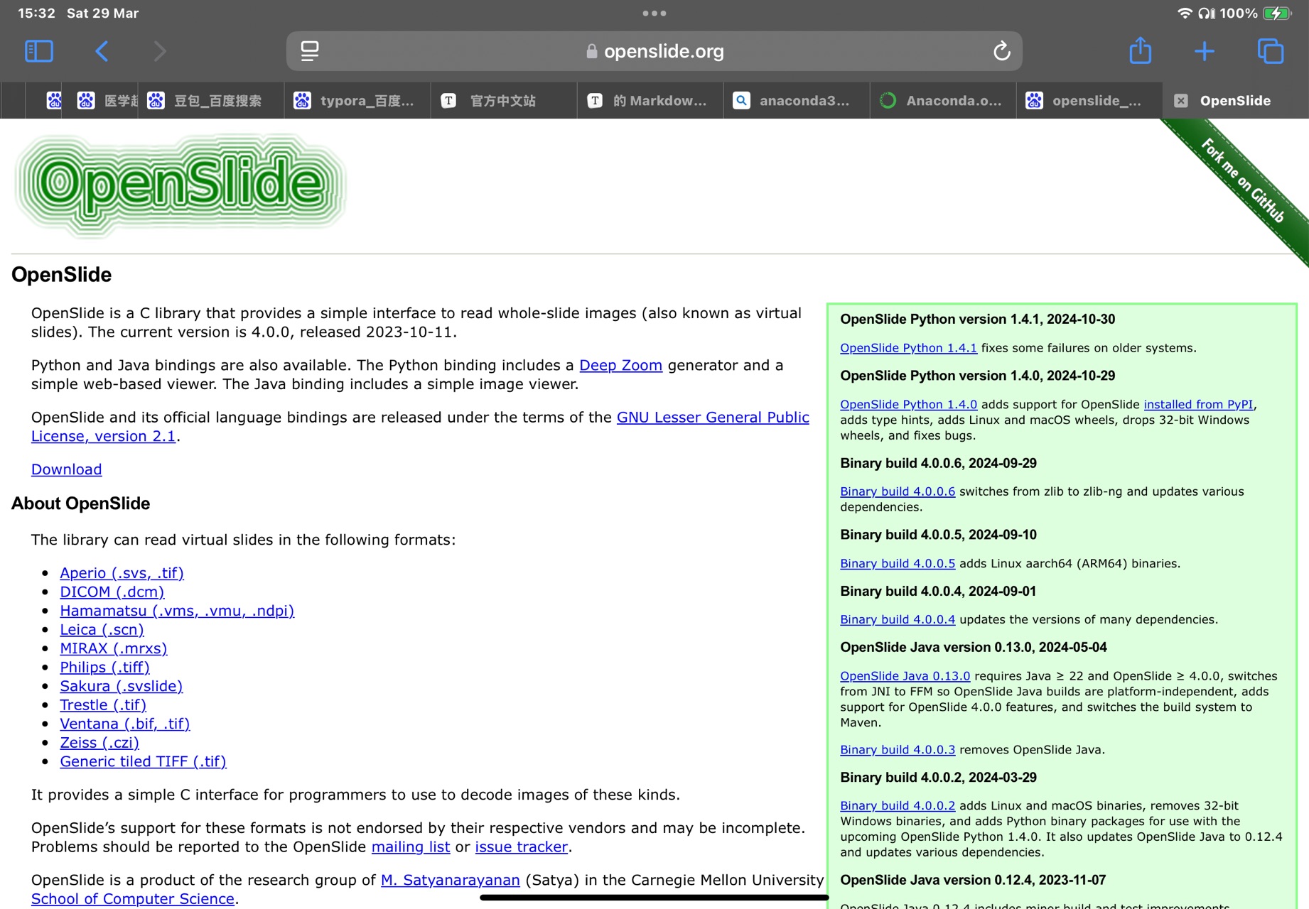Reload the openslide.org page
Image resolution: width=1309 pixels, height=909 pixels.
tap(1001, 50)
